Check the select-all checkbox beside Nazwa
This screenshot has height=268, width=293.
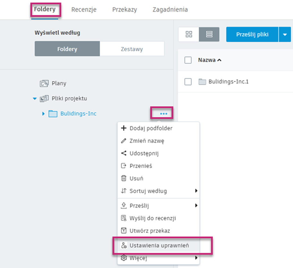pos(188,60)
